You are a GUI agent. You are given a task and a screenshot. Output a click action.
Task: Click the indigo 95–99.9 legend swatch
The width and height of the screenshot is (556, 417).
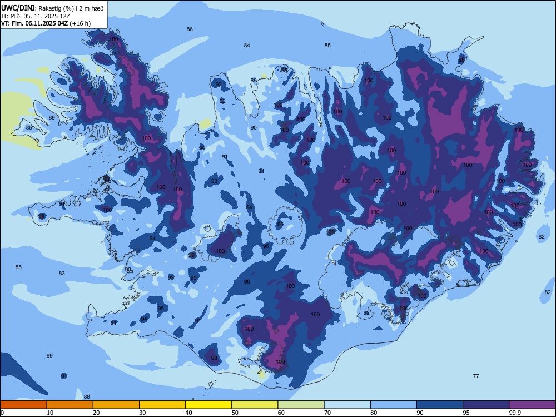486,405
